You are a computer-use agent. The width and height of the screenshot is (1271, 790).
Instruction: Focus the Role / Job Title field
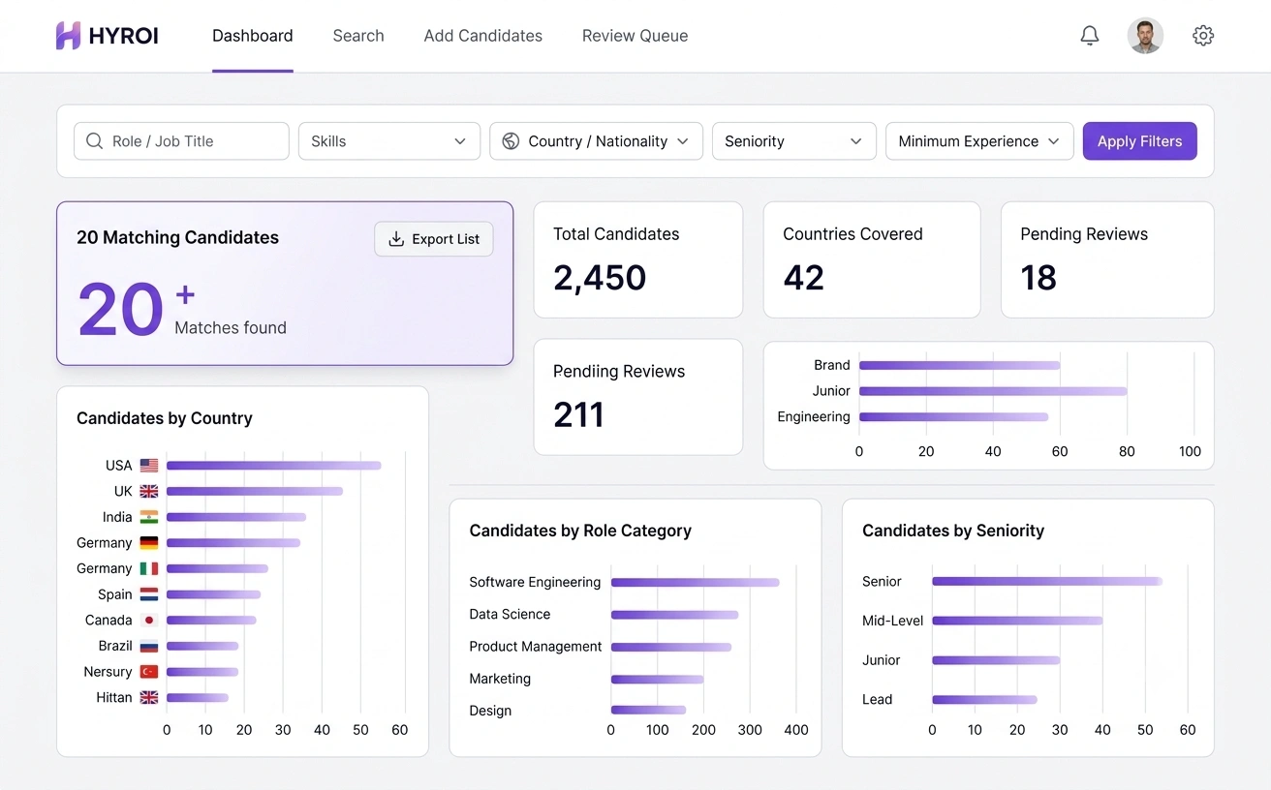click(x=181, y=141)
